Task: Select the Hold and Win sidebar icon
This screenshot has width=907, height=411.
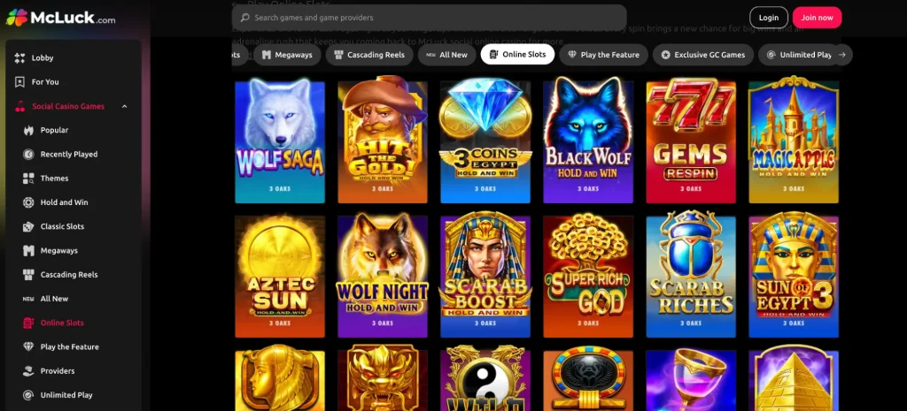Action: point(28,202)
